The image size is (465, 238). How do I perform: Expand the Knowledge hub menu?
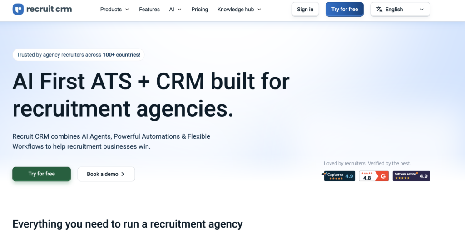tap(239, 10)
